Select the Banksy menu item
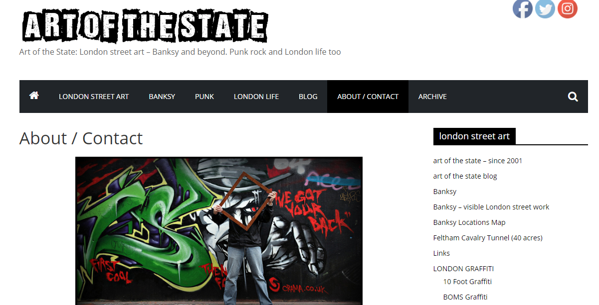The image size is (599, 305). coord(162,97)
